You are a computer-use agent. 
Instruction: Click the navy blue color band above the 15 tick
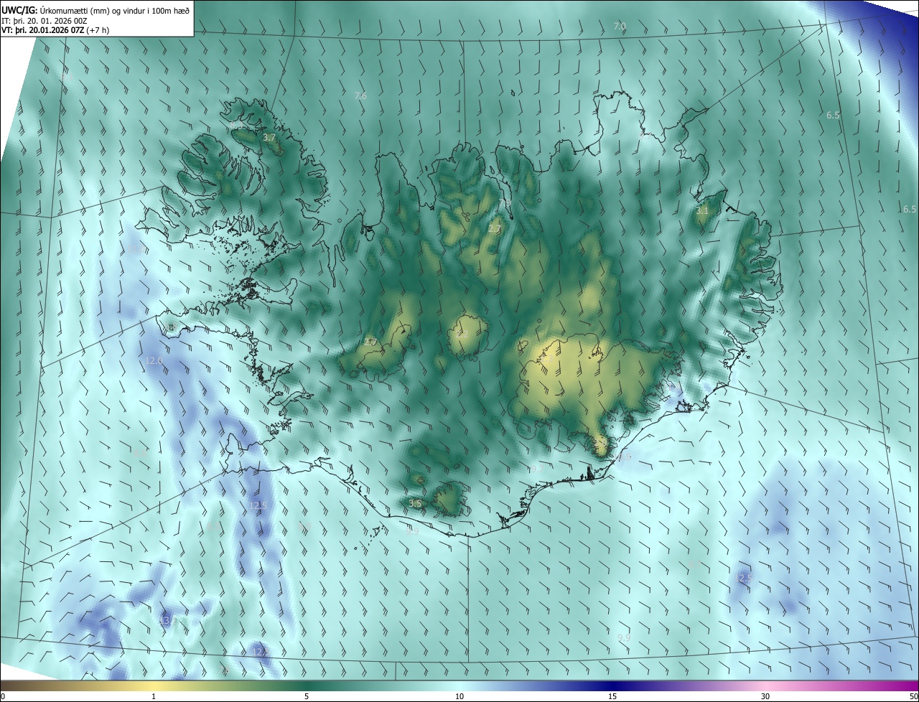click(612, 685)
